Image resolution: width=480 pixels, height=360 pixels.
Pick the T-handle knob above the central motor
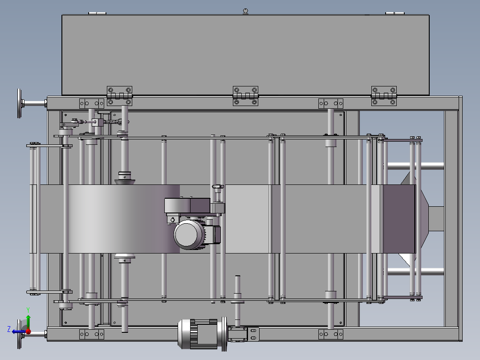218,187
